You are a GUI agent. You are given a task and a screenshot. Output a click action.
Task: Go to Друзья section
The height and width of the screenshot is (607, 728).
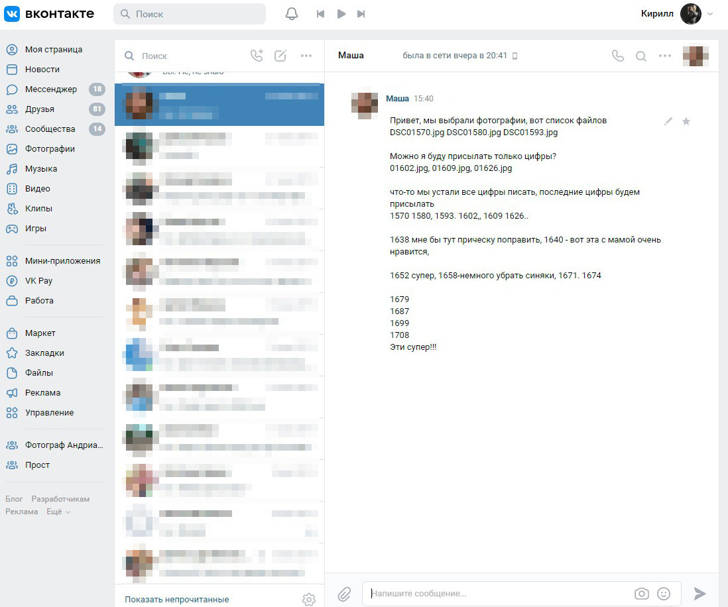pyautogui.click(x=40, y=109)
